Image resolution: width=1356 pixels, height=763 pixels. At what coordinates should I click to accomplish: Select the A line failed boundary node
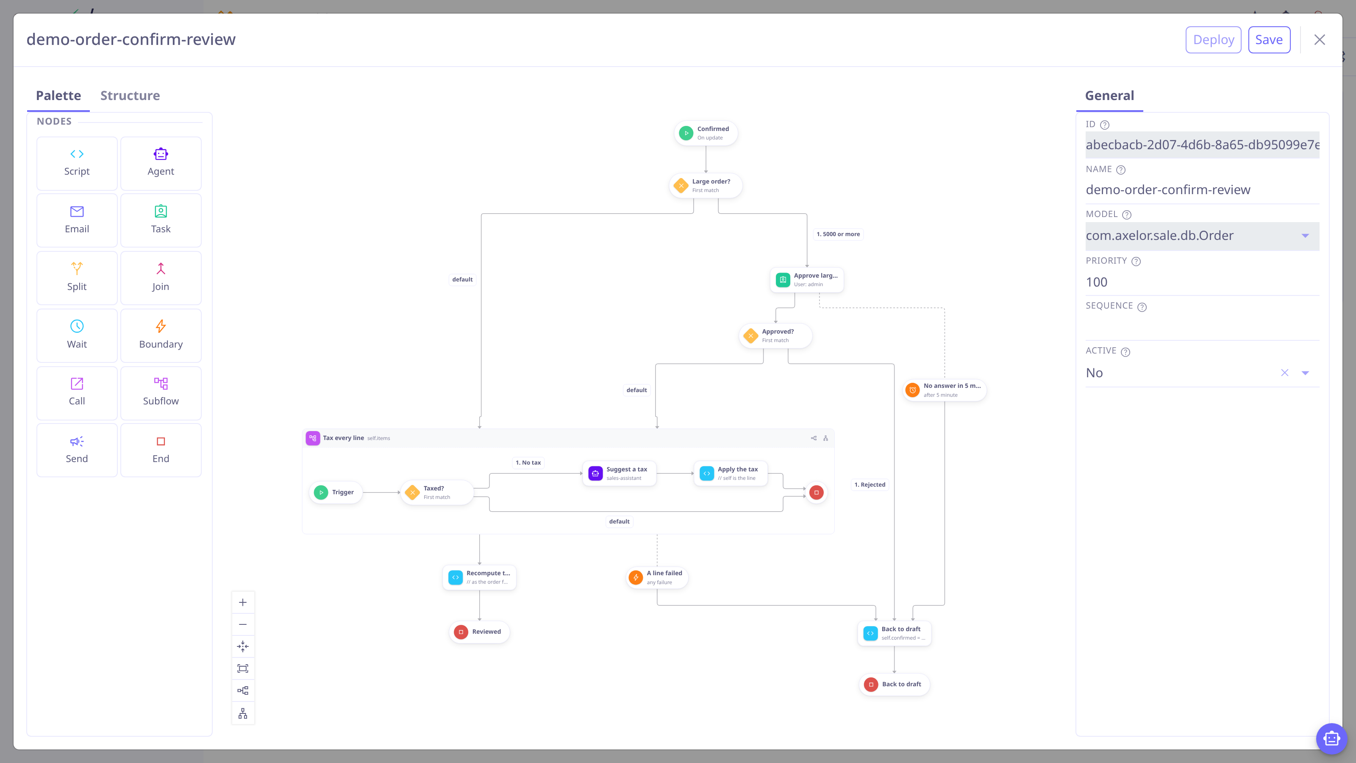click(x=657, y=577)
